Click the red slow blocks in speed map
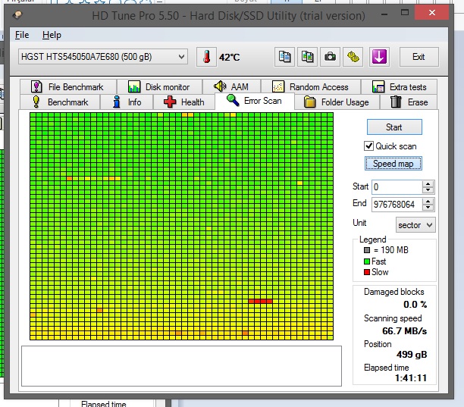 (x=260, y=301)
